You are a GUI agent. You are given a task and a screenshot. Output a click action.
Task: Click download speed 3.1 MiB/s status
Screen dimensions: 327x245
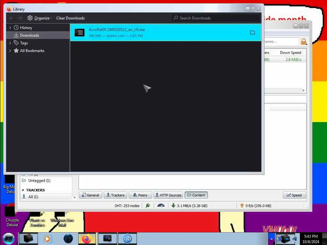(189, 206)
